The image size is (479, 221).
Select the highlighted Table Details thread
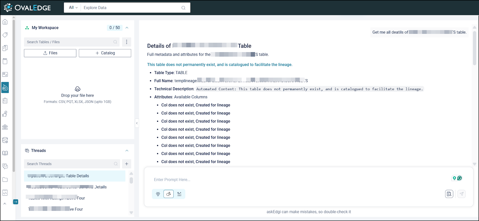click(x=75, y=176)
